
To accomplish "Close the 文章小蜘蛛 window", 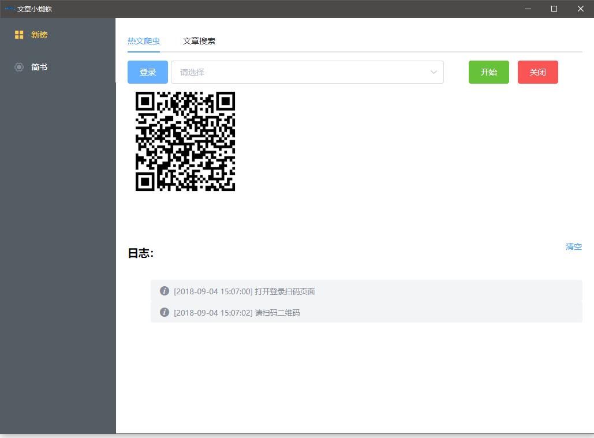I will pos(580,9).
